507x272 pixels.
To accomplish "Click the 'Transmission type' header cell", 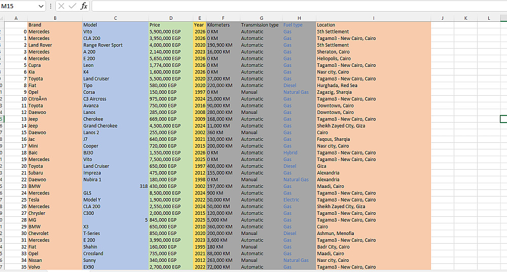I will (x=261, y=25).
